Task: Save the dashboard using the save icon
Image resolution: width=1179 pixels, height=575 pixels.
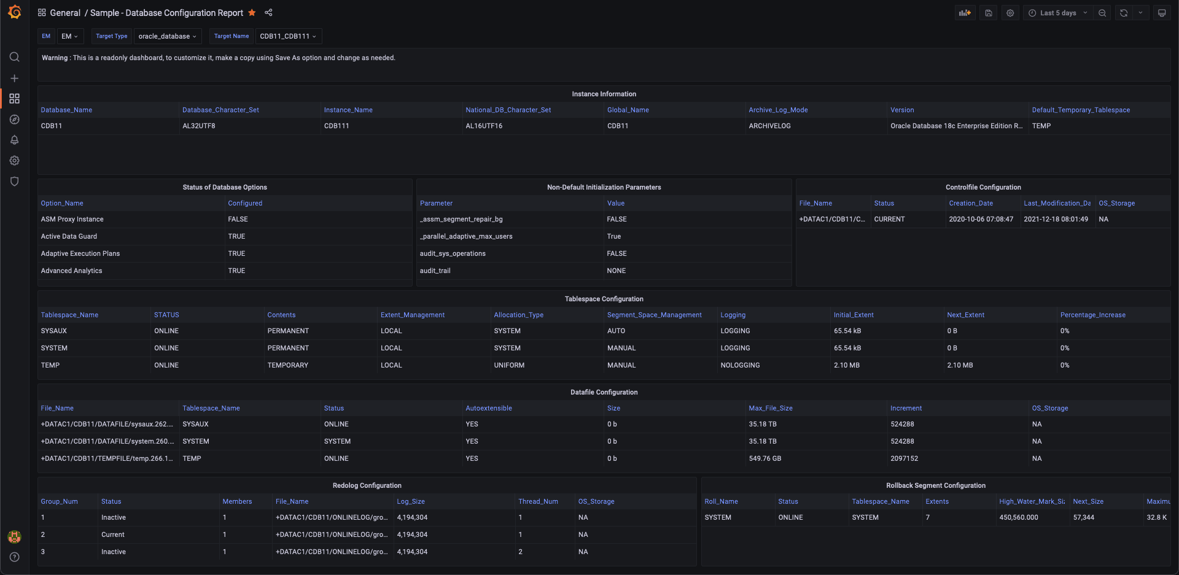Action: 988,12
